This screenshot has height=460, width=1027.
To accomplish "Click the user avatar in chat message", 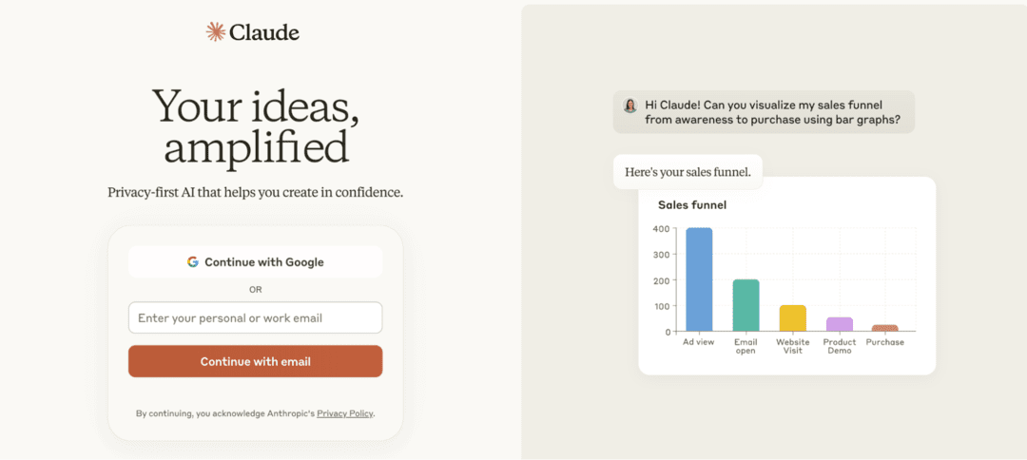I will [x=630, y=105].
